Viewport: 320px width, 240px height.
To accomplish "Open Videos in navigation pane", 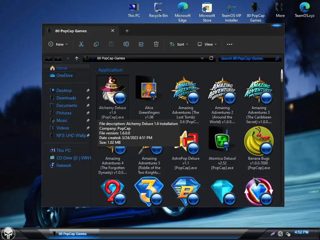I will (62, 128).
